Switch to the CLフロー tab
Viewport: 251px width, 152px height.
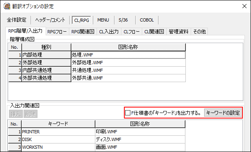coord(132,32)
